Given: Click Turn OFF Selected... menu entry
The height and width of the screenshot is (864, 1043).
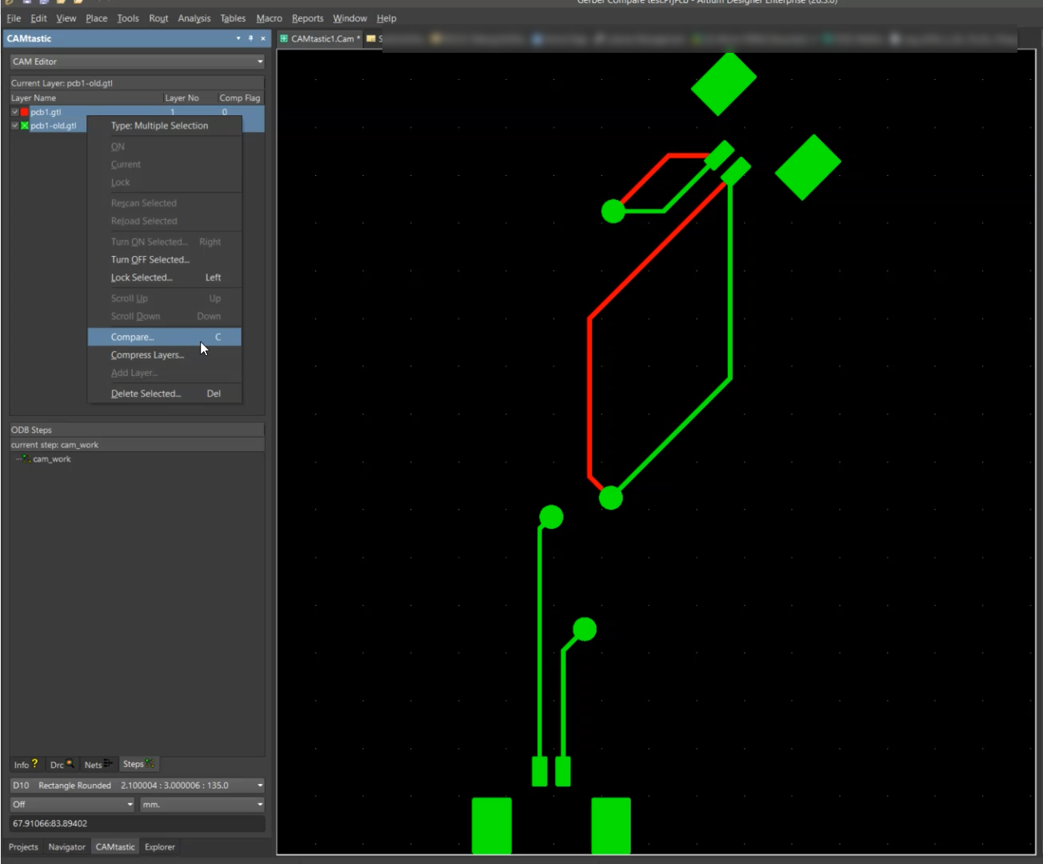Looking at the screenshot, I should pos(150,260).
